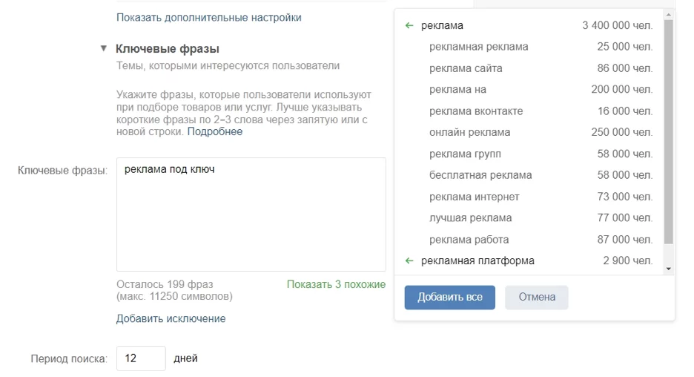
Task: Click the Период поиска days field
Action: point(141,358)
